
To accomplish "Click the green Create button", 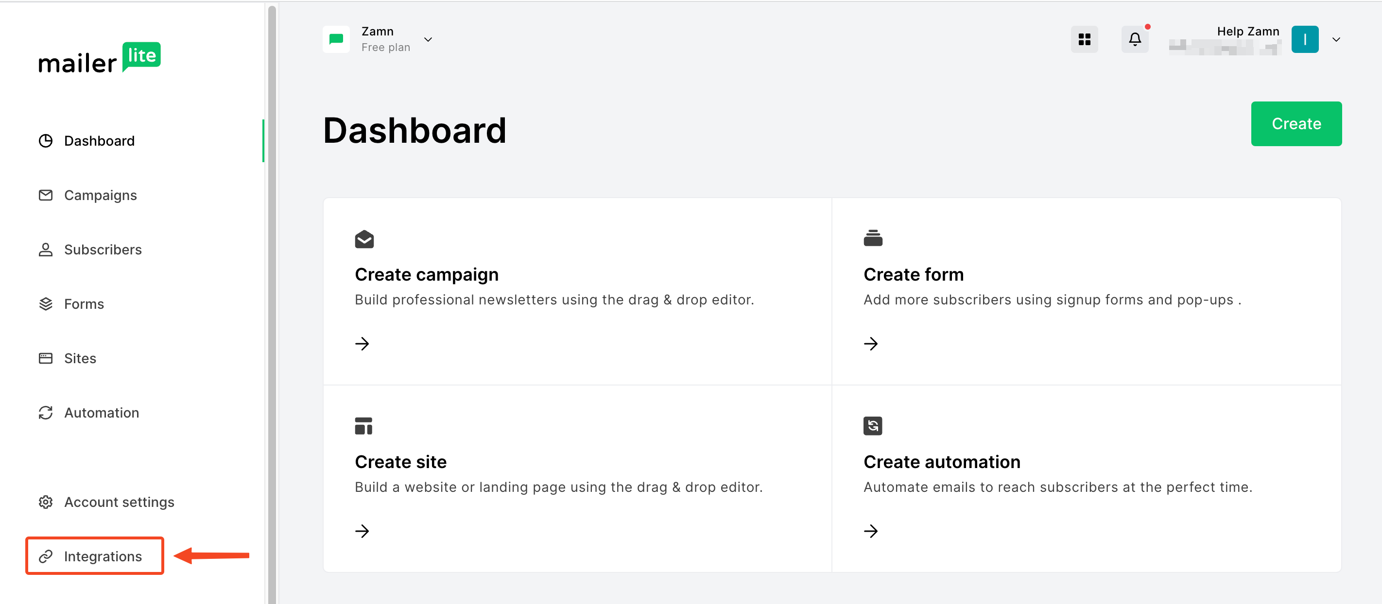I will pos(1296,124).
